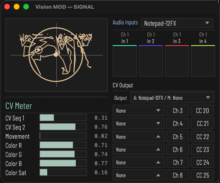220x183 pixels.
Task: Click the In 1 audio input meter
Action: pos(125,61)
